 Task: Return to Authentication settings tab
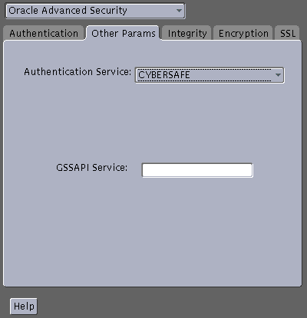(44, 34)
